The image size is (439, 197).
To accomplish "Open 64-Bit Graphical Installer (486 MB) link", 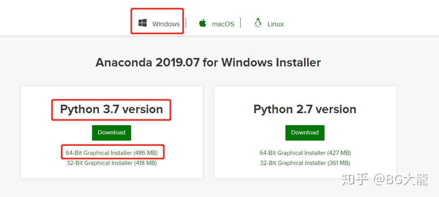I will (112, 153).
